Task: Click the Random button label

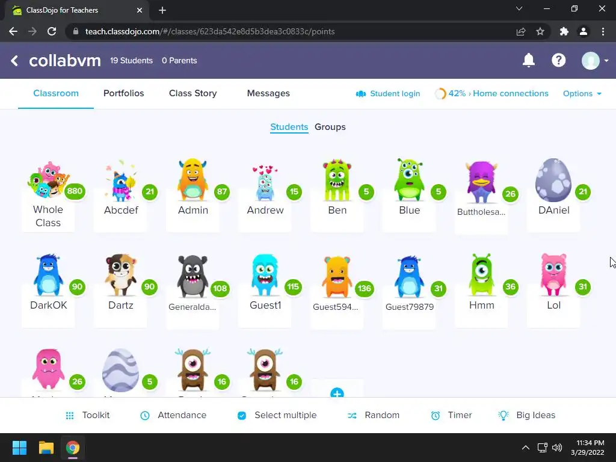Action: point(382,415)
